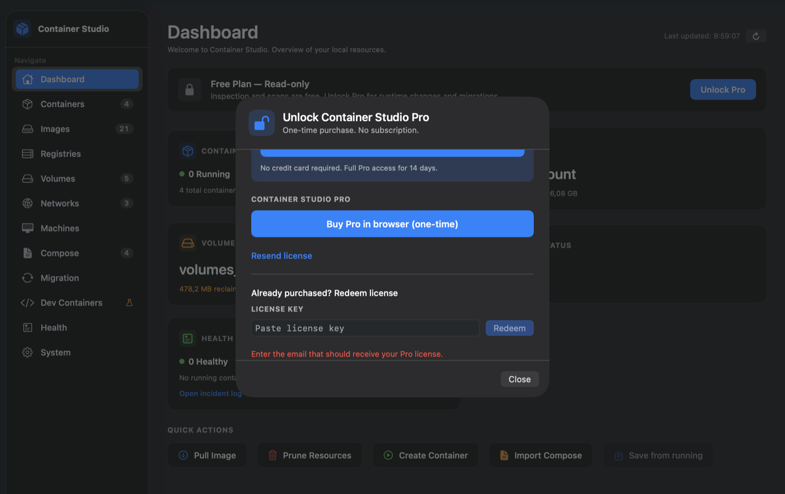Click Create Container quick action

tap(425, 455)
